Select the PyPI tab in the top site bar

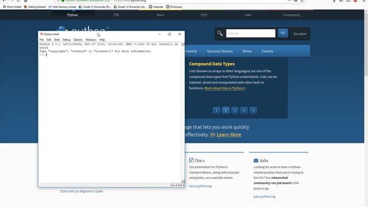pos(204,15)
